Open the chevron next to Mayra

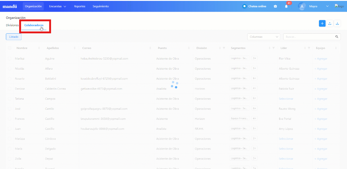[327, 6]
